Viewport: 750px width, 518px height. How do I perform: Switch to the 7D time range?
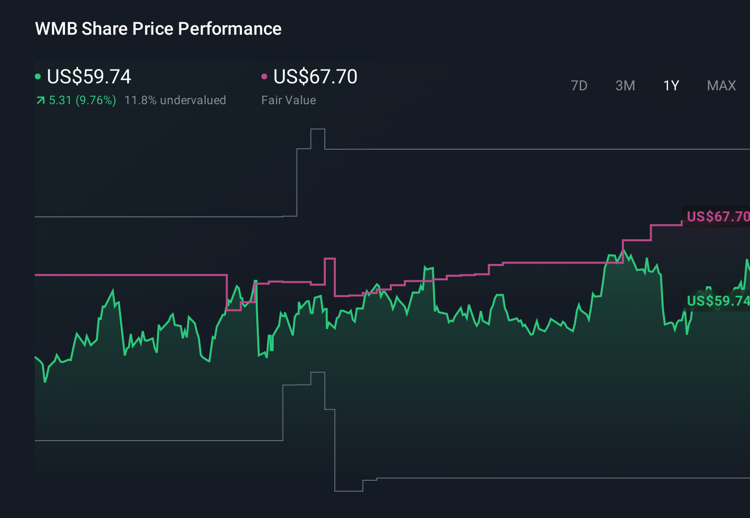pos(579,85)
